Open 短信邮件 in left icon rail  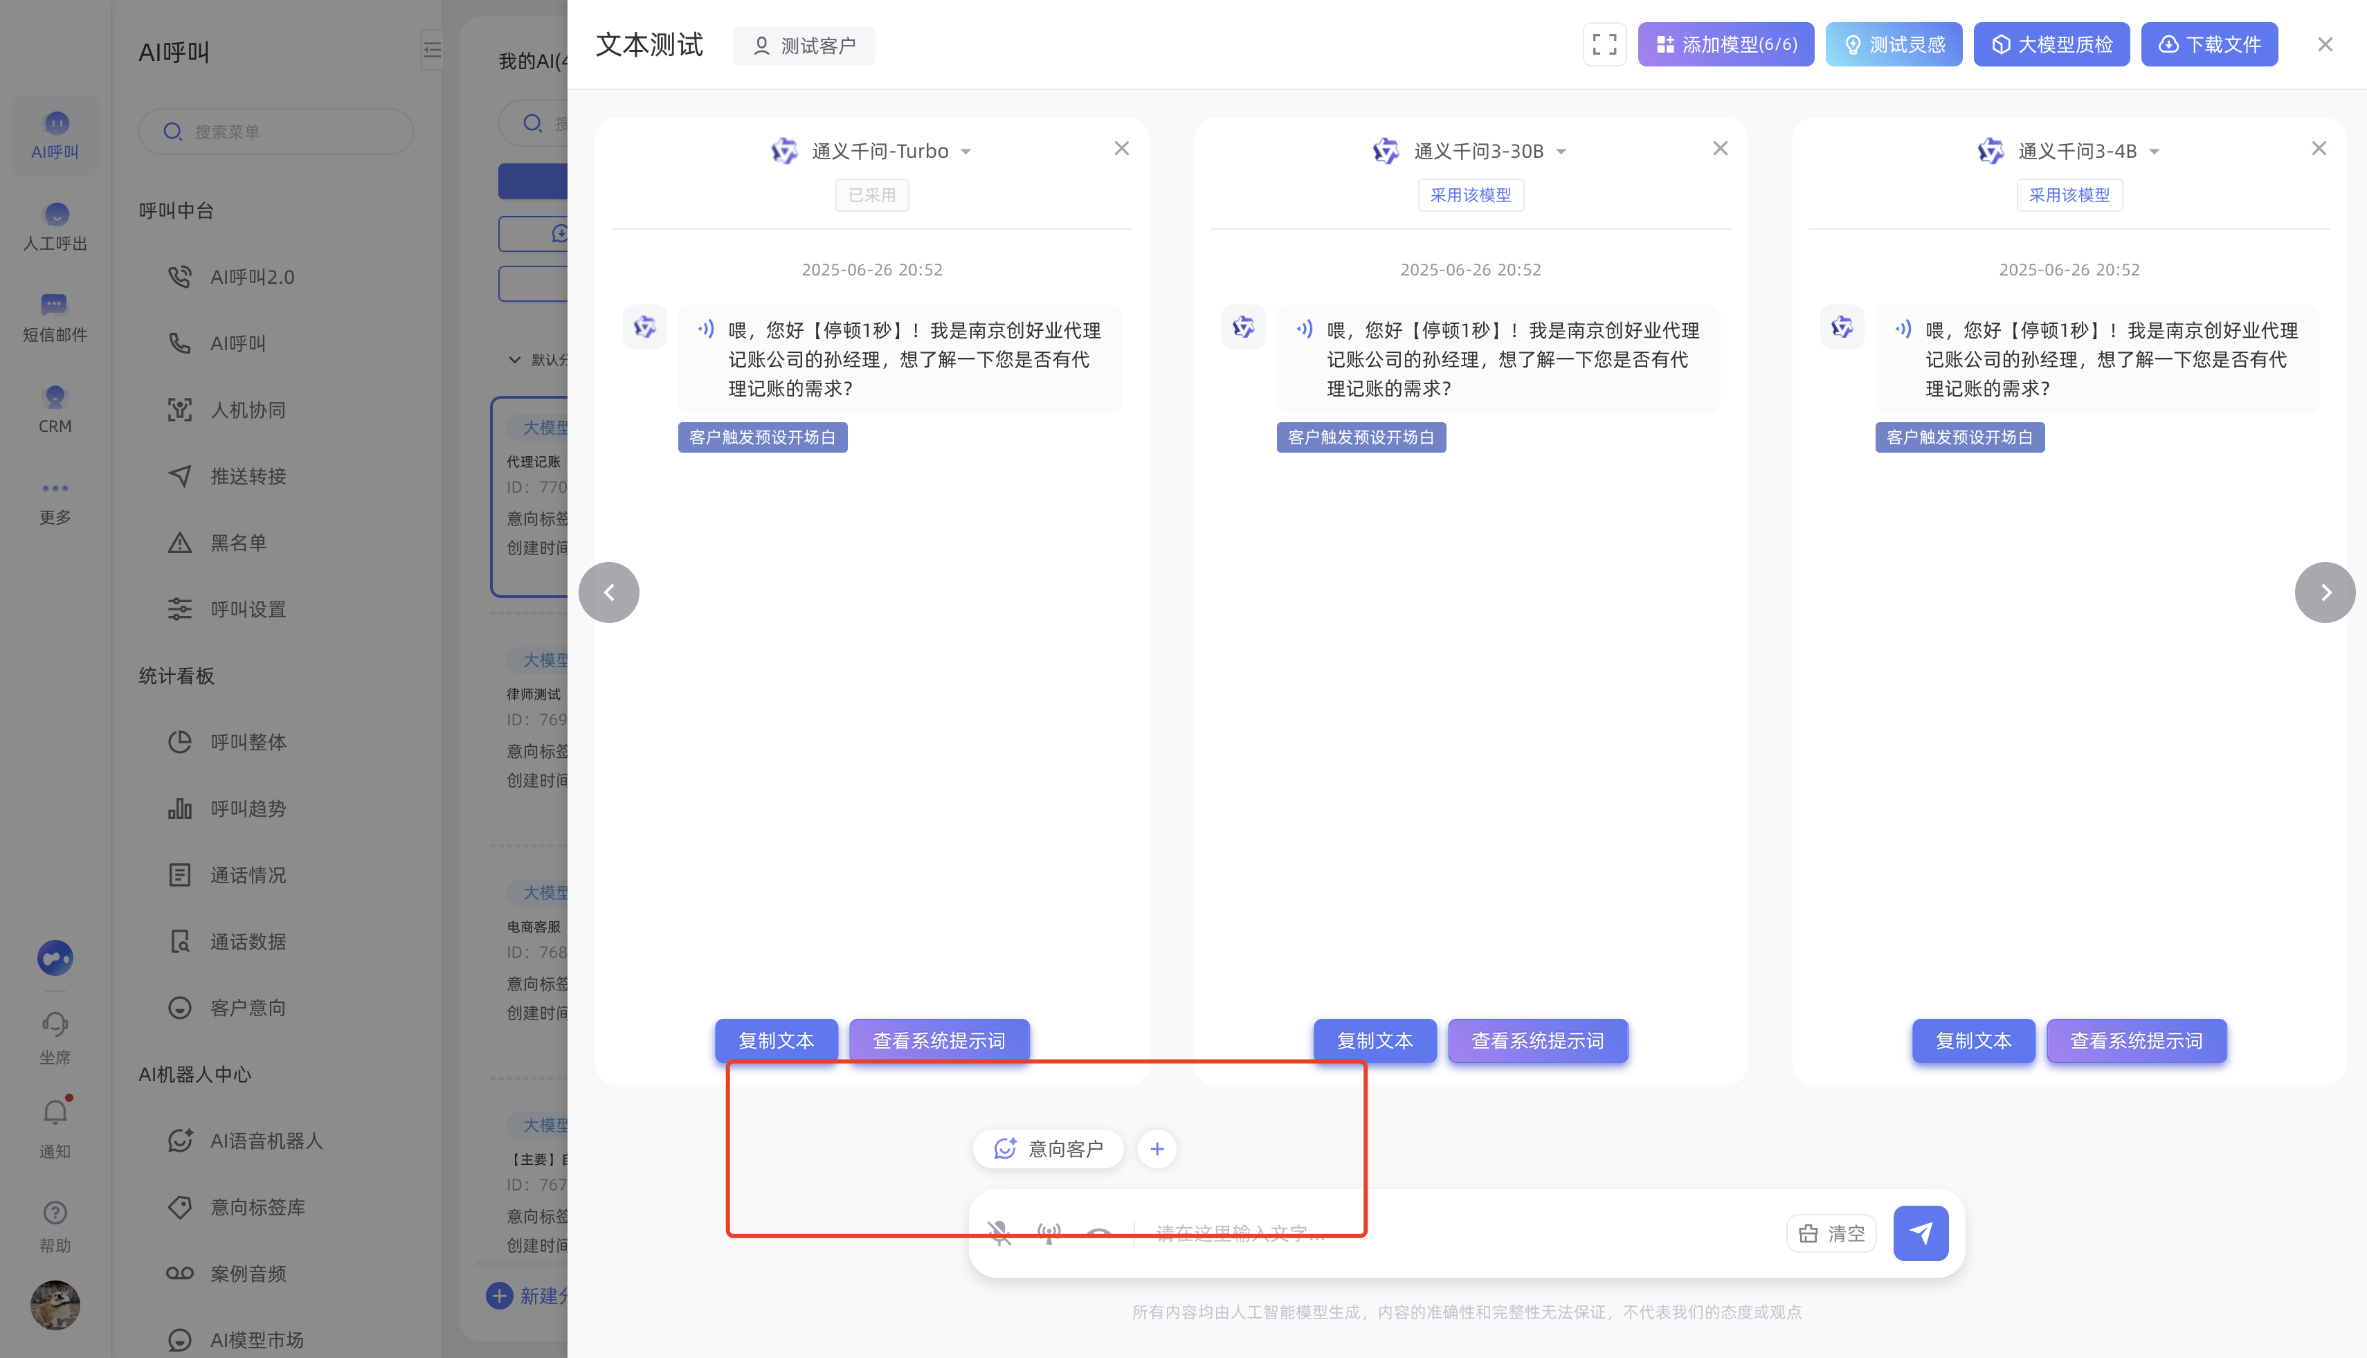pyautogui.click(x=55, y=319)
